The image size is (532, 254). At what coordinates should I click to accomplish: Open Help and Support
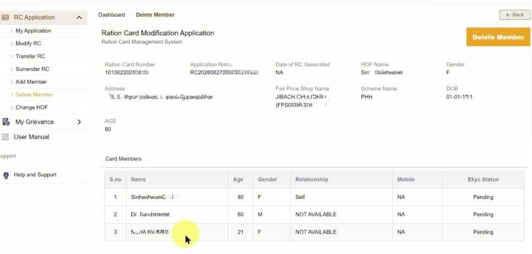point(35,175)
